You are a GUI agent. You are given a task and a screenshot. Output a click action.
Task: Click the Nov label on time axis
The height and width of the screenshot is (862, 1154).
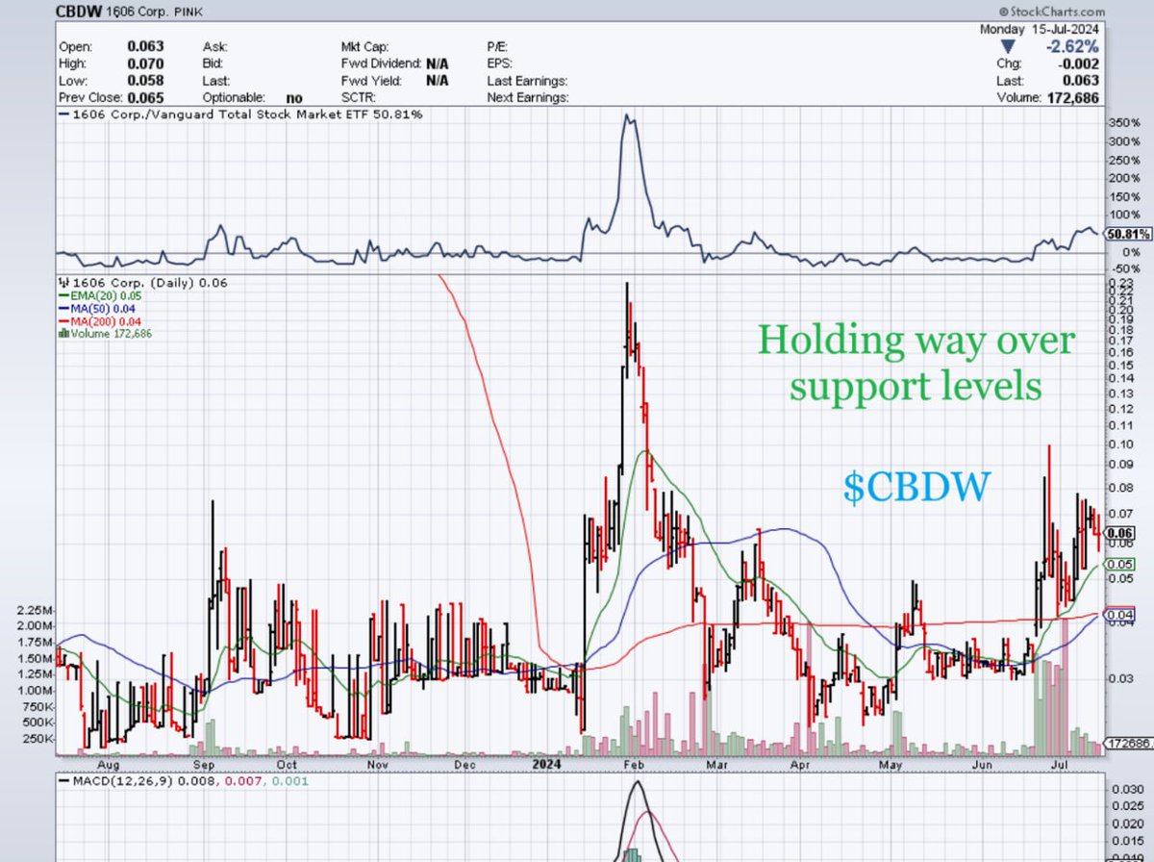click(x=376, y=765)
